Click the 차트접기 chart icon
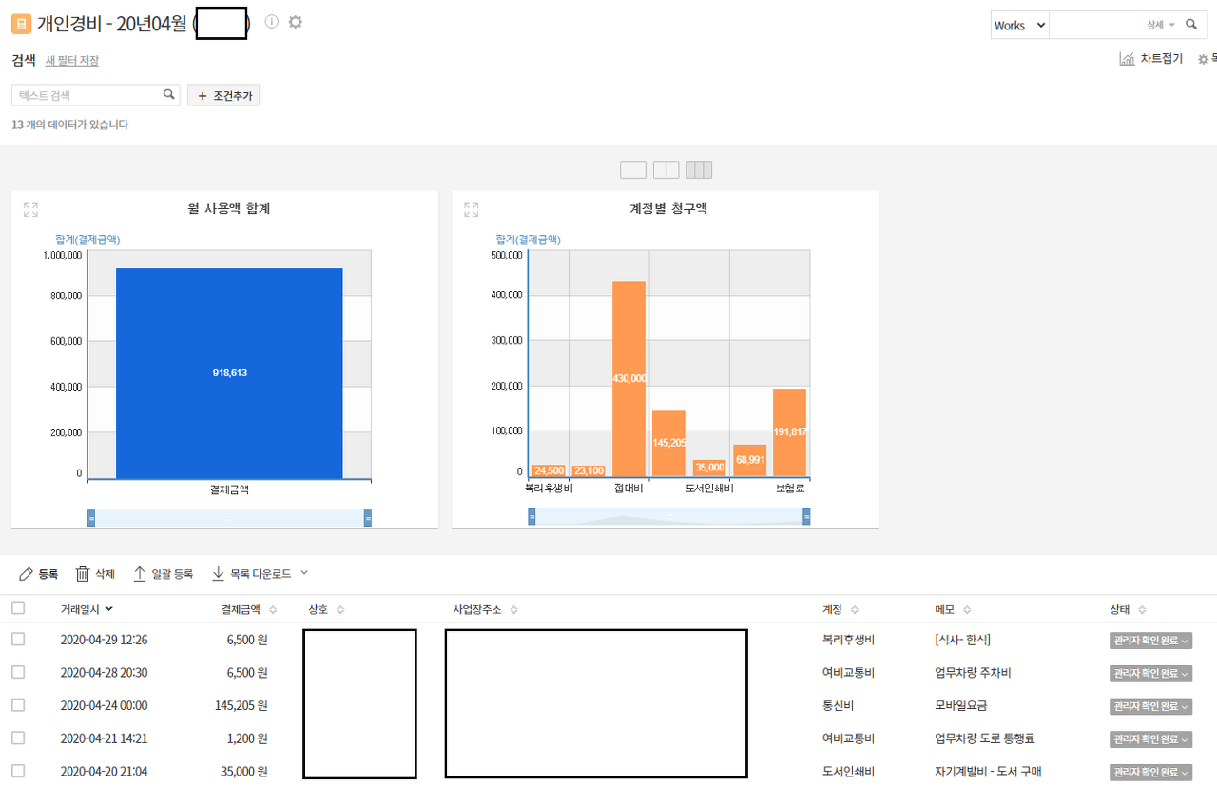 tap(1127, 59)
